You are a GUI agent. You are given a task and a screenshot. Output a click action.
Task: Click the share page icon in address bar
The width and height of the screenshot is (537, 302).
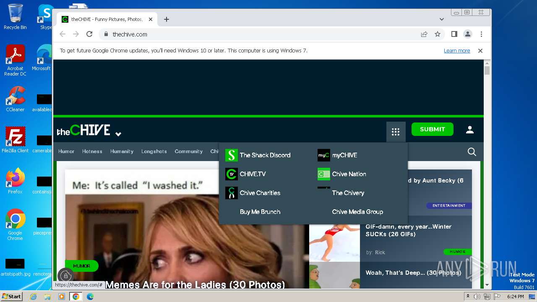(424, 34)
